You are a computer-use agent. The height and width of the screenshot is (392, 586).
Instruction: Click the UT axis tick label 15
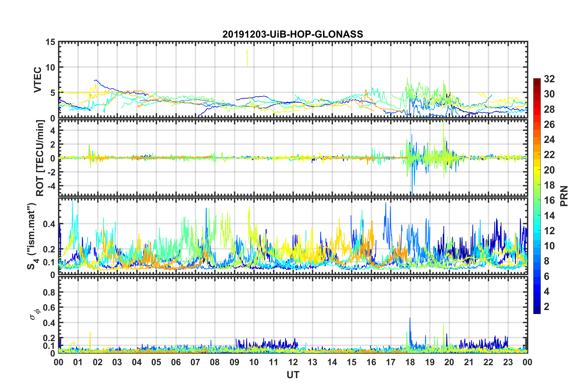pos(352,362)
